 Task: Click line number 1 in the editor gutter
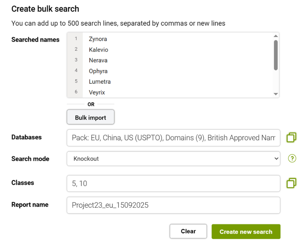click(x=76, y=39)
